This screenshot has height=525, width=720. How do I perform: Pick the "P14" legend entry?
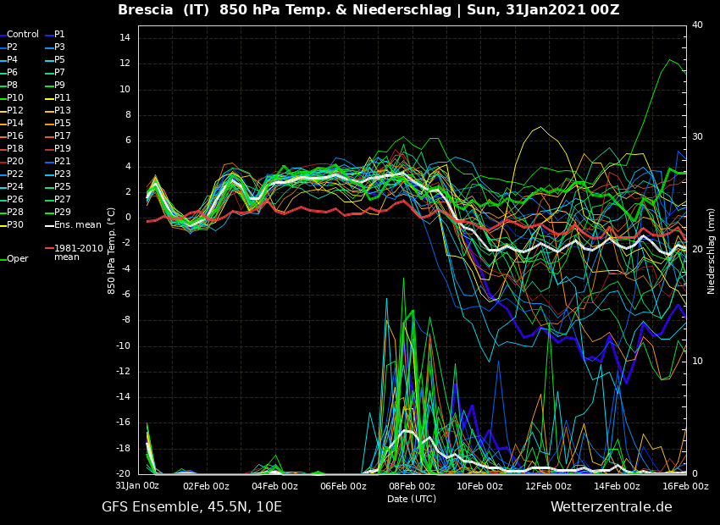[12, 123]
